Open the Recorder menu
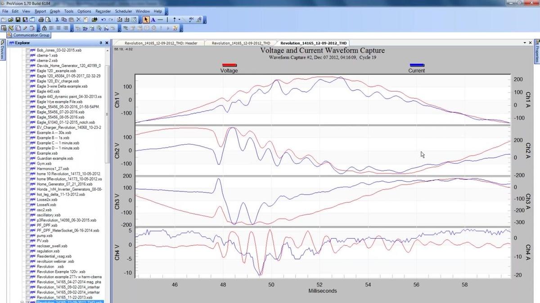Image resolution: width=540 pixels, height=303 pixels. (103, 11)
